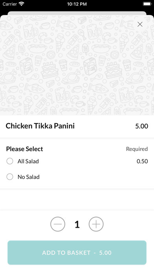This screenshot has height=274, width=154.
Task: Tap the Wi-Fi icon in status bar
Action: tap(22, 4)
